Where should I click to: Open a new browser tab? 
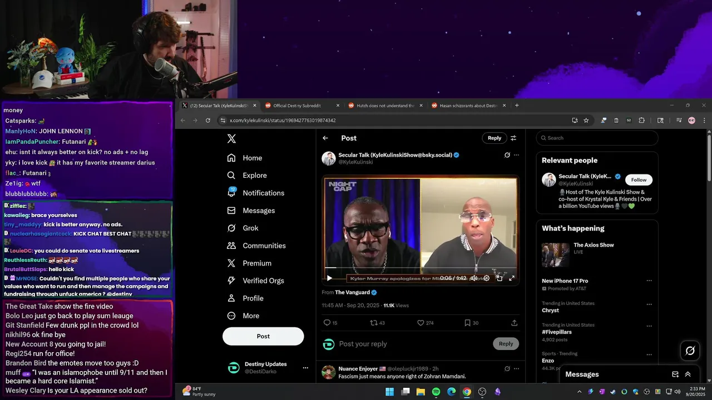(x=517, y=106)
